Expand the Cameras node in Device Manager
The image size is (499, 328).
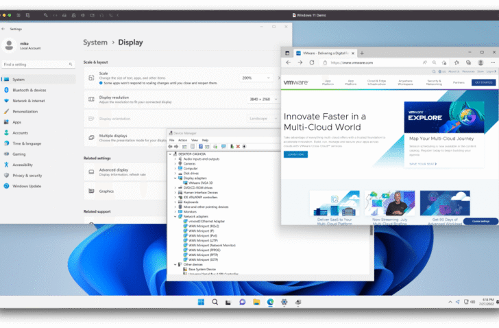tap(175, 164)
